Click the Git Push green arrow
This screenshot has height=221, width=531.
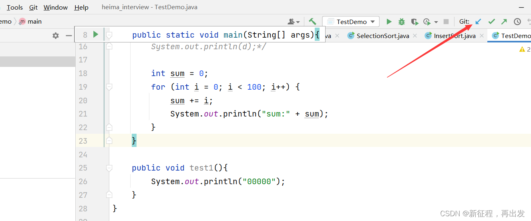tap(504, 22)
